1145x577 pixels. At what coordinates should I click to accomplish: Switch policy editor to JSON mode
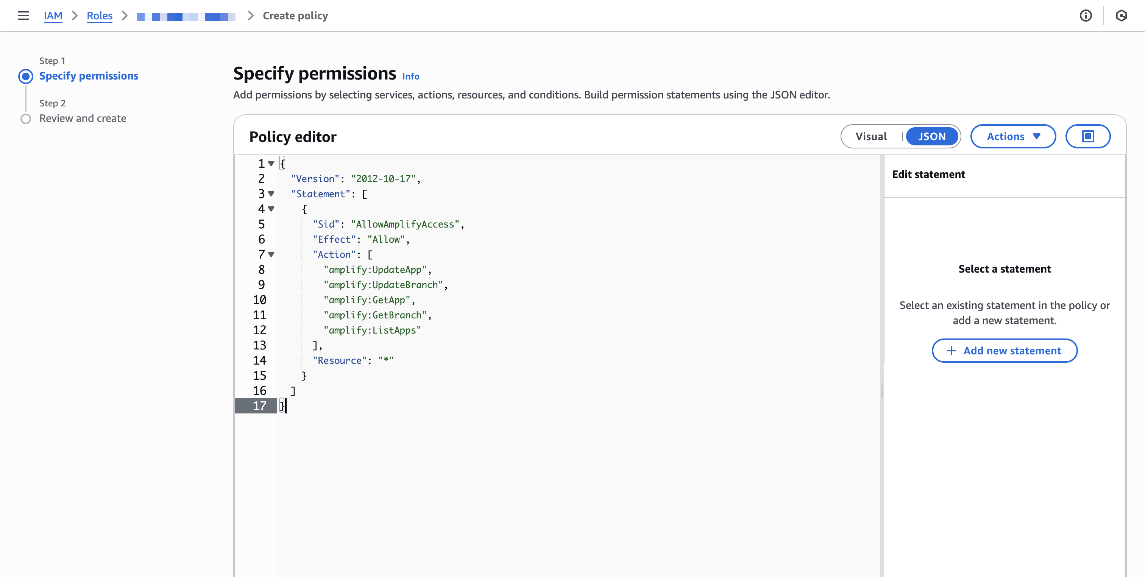point(932,136)
